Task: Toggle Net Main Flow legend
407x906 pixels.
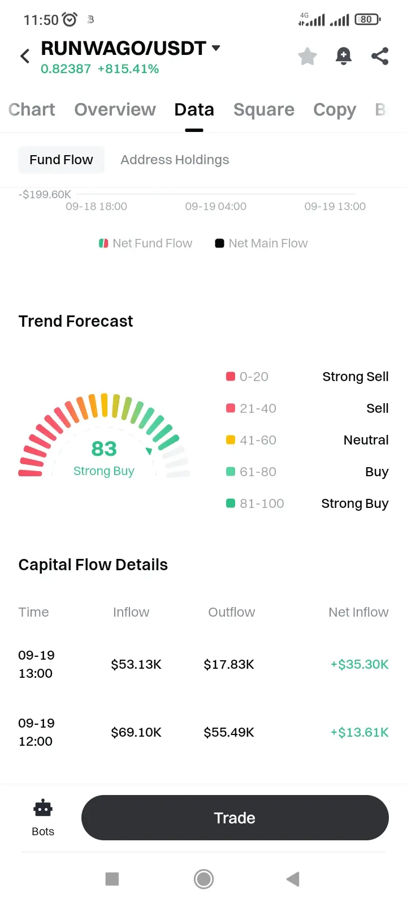Action: coord(262,243)
